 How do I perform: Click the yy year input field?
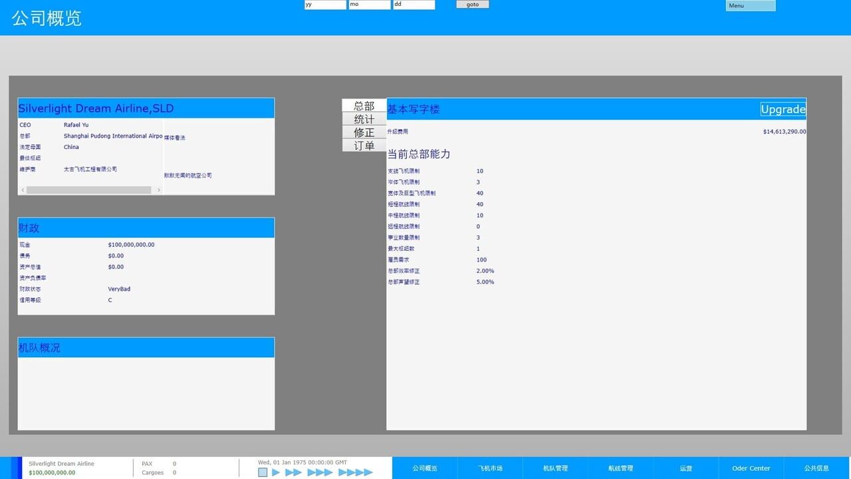pos(325,5)
